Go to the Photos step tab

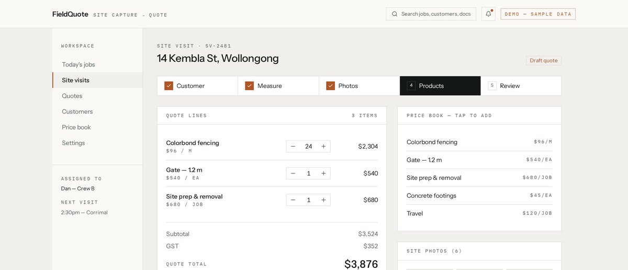[359, 86]
